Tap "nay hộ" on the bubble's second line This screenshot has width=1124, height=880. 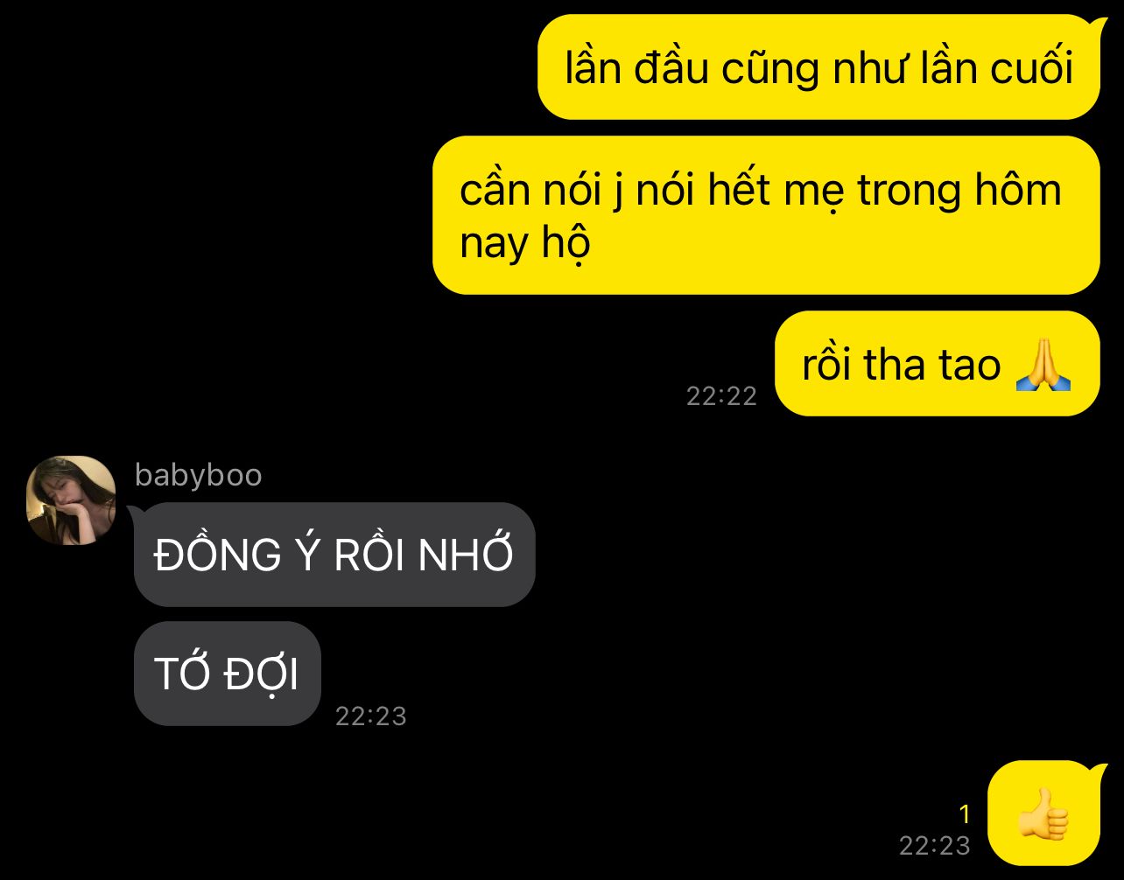point(525,242)
